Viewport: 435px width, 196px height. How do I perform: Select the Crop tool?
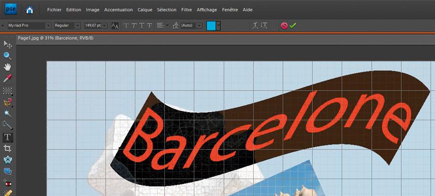[8, 148]
